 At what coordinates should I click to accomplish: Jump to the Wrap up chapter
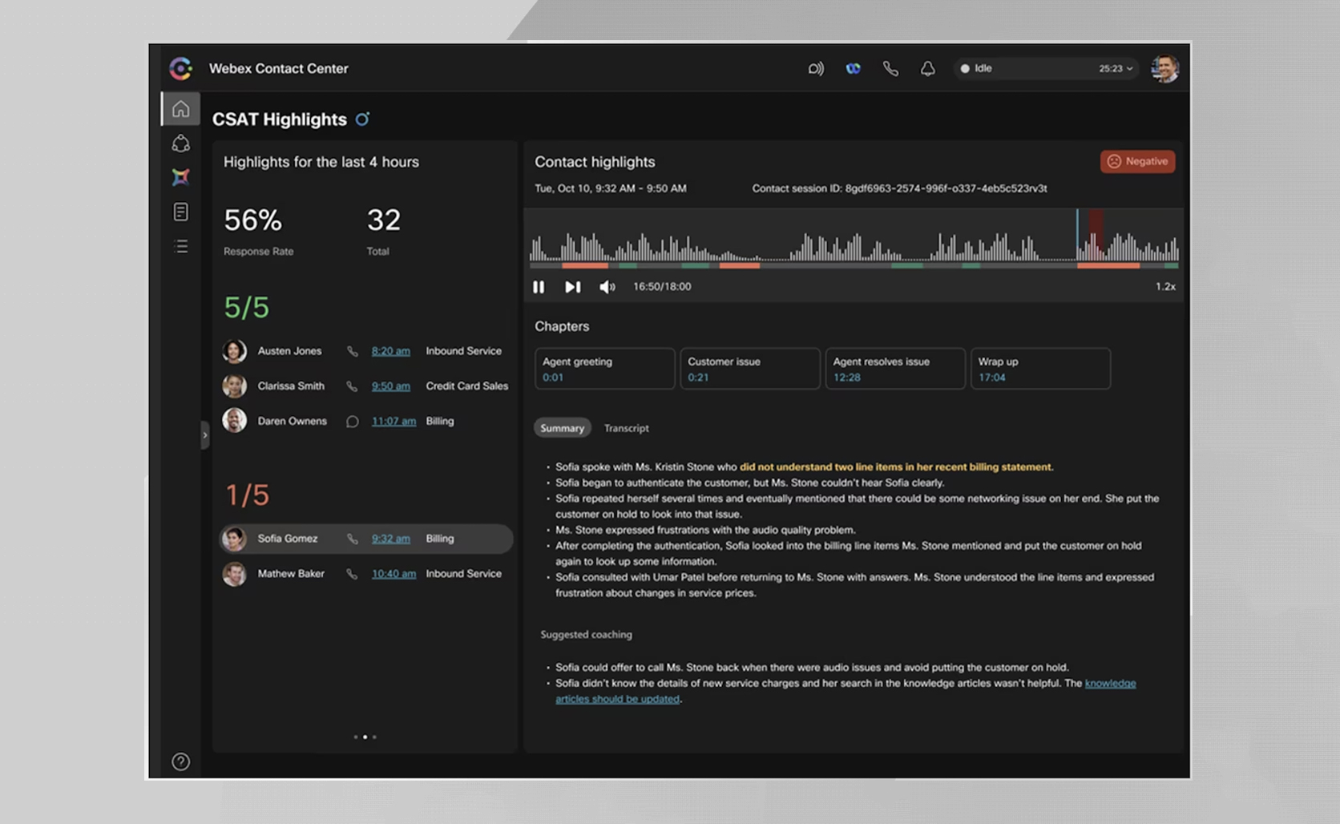1040,369
